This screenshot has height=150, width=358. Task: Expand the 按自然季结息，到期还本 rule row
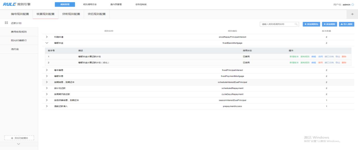[47, 100]
